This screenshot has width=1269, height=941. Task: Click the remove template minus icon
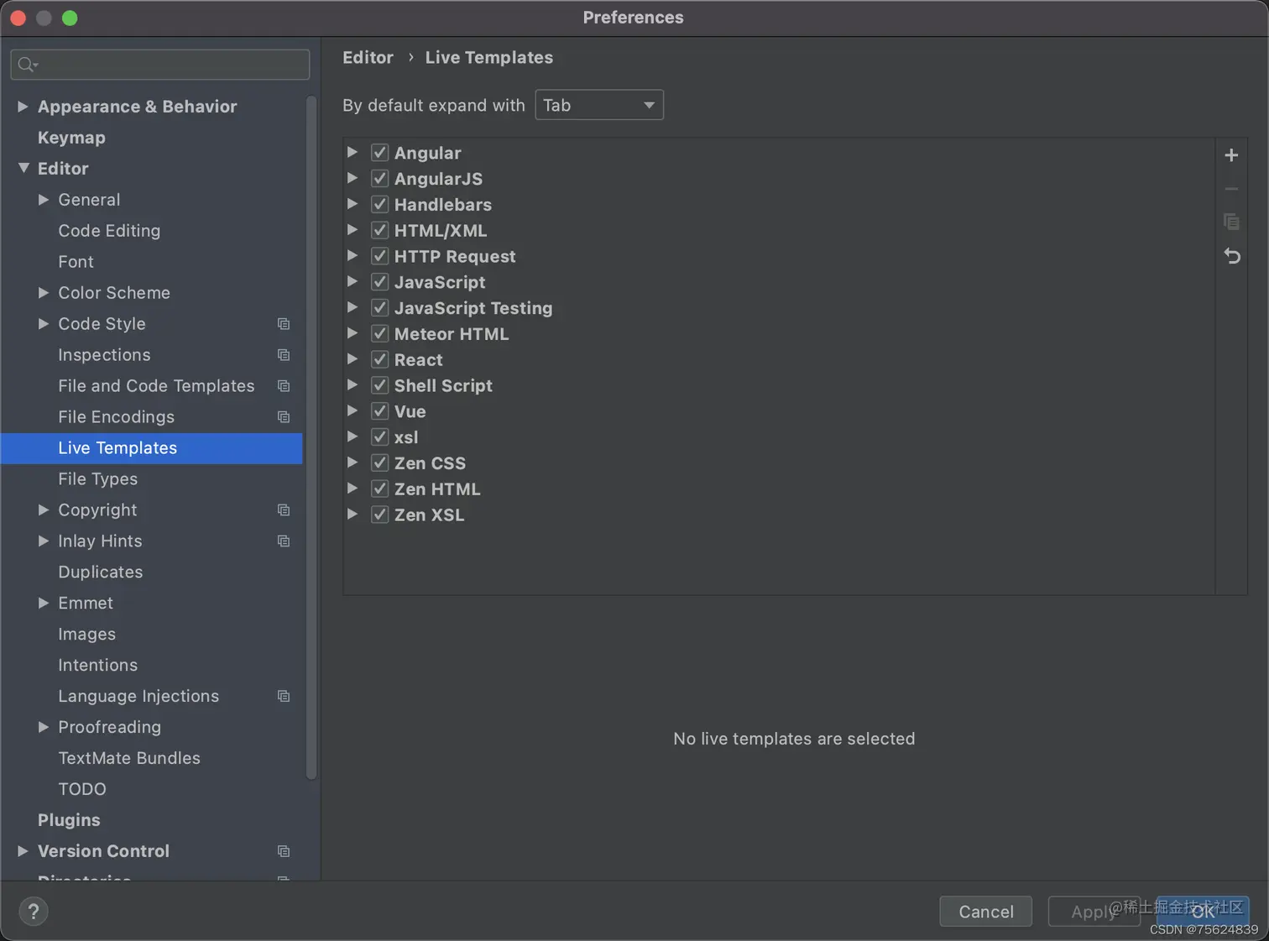pos(1231,189)
